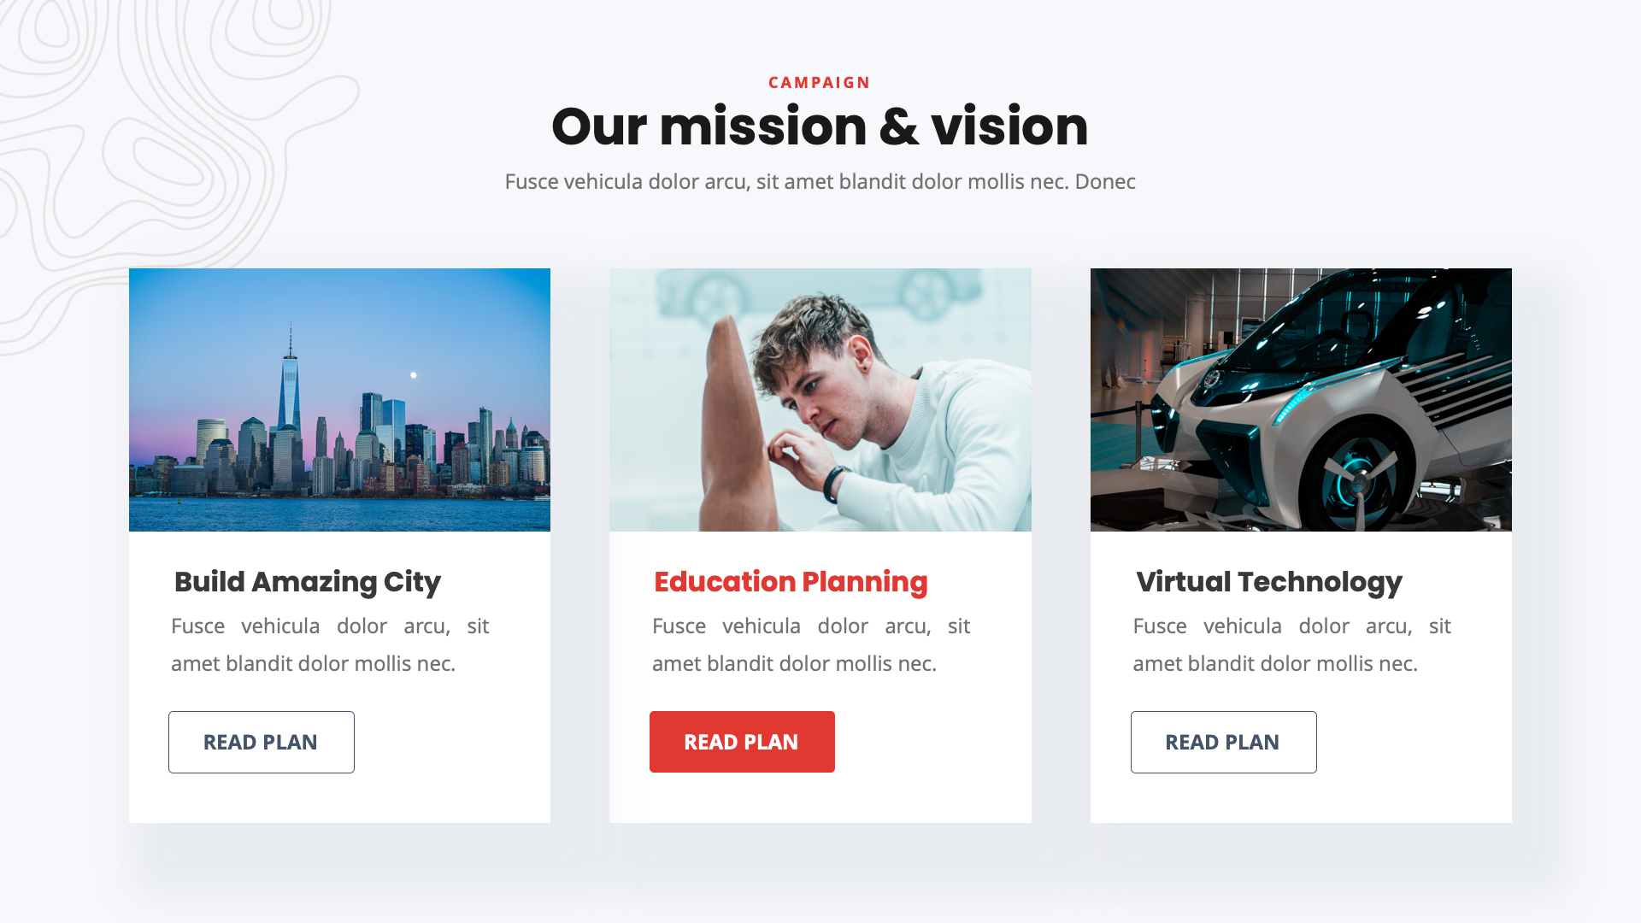Click the description under Virtual Technology
Image resolution: width=1641 pixels, height=923 pixels.
pos(1291,644)
